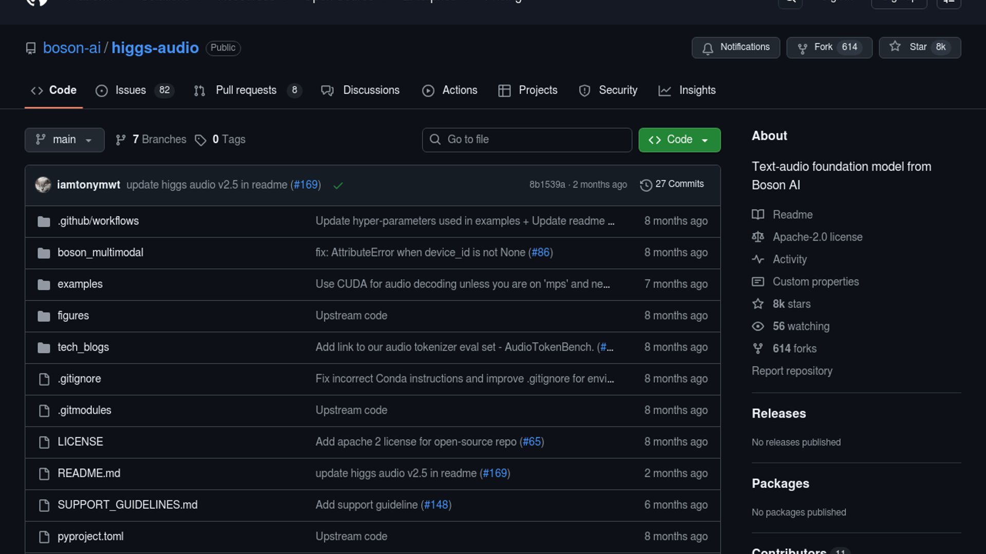Open the Apache-2.0 license link
This screenshot has height=554, width=986.
click(x=817, y=237)
